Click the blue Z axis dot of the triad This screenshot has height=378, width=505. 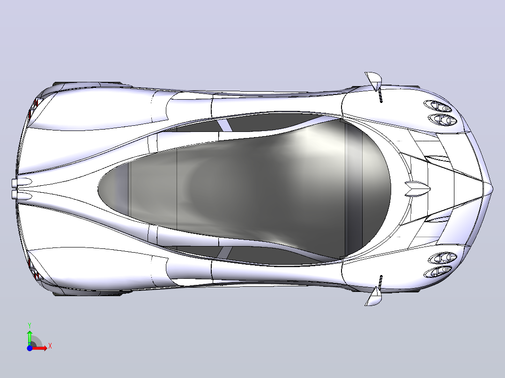30,348
